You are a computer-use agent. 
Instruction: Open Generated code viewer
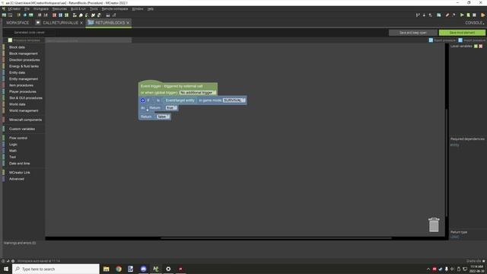tap(29, 32)
